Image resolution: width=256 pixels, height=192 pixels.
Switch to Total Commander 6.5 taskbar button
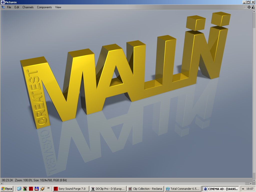[x=183, y=189]
